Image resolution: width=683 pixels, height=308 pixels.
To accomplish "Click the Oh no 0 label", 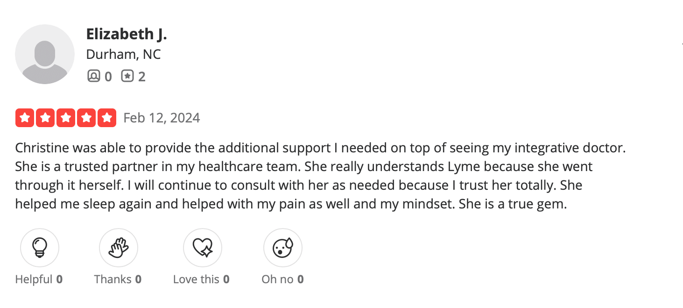I will click(283, 279).
